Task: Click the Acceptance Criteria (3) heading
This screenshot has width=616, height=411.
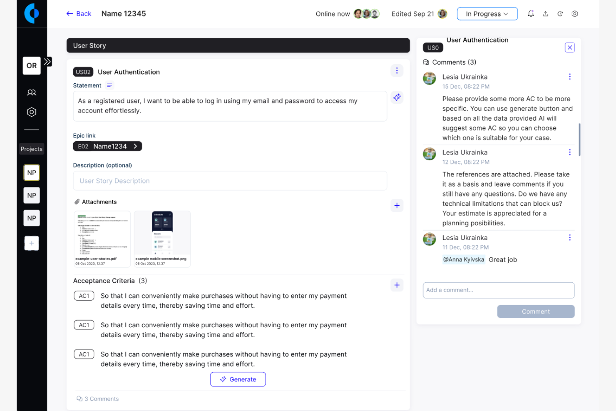Action: coord(110,281)
